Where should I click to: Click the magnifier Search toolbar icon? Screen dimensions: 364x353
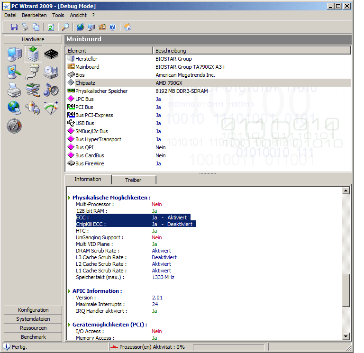[65, 27]
